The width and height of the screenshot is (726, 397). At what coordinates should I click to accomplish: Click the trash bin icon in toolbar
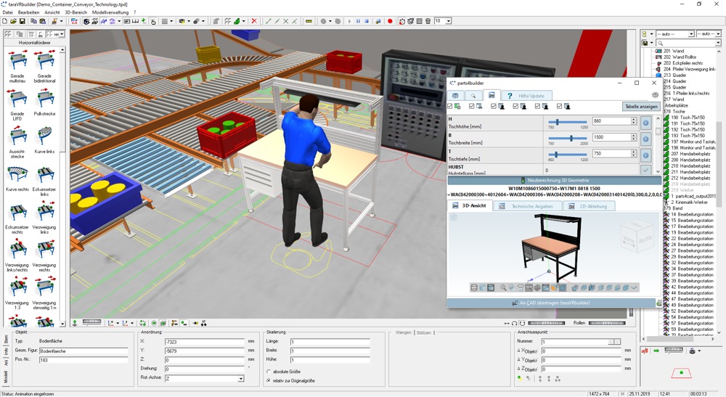tap(428, 21)
